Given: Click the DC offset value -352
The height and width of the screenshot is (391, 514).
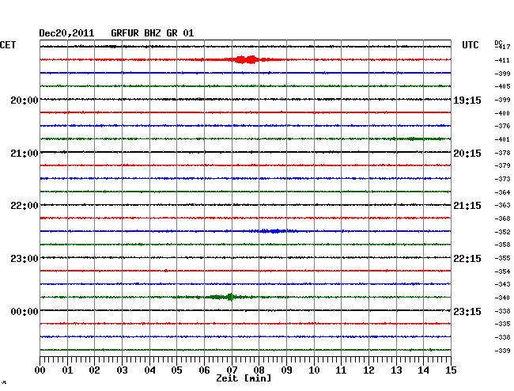Looking at the screenshot, I should pyautogui.click(x=502, y=232).
